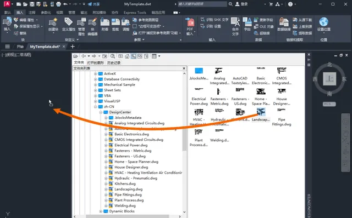Image resolution: width=352 pixels, height=218 pixels.
Task: Close the folder list (文件夹列表) pane
Action: point(184,68)
